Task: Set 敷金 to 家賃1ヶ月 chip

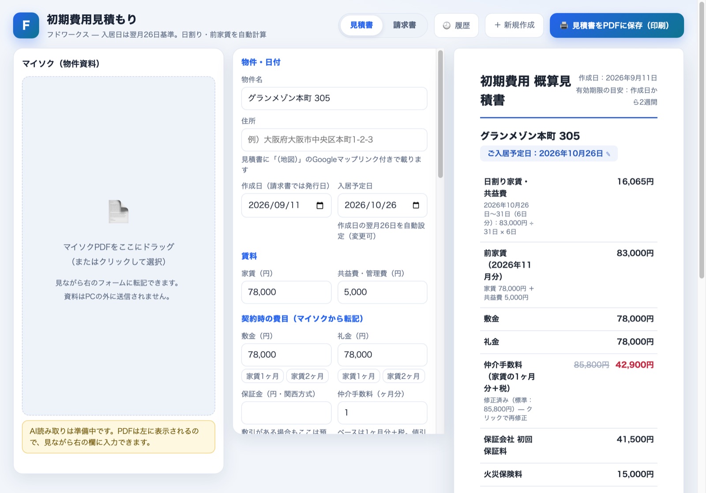Action: 263,376
